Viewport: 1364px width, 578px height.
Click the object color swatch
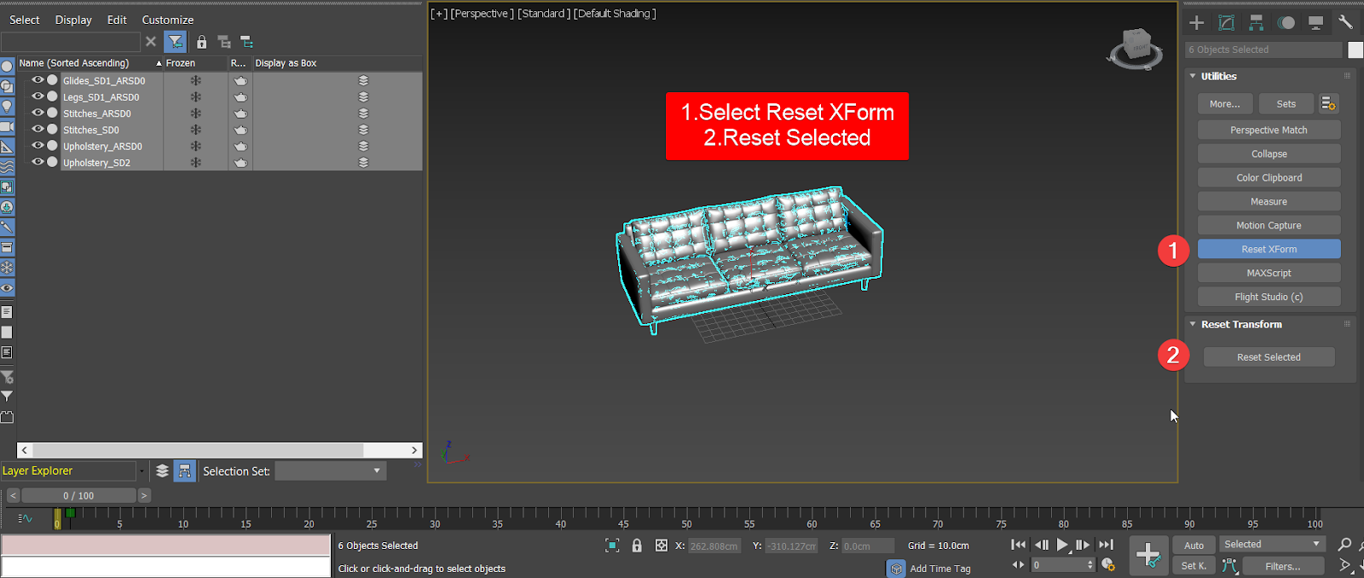pos(1355,50)
